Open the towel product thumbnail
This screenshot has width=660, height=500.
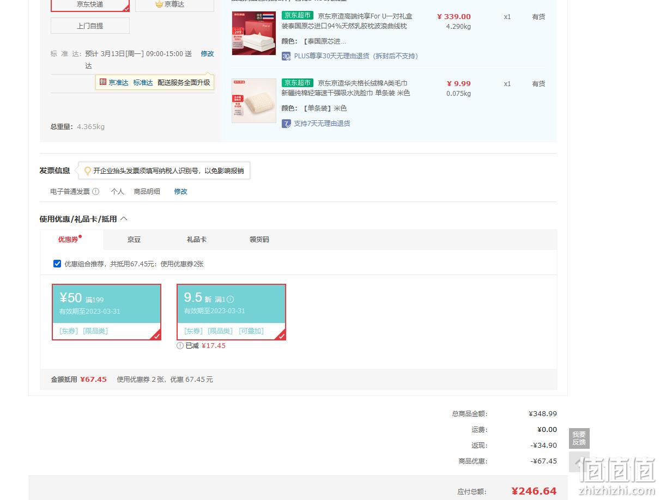click(x=253, y=101)
